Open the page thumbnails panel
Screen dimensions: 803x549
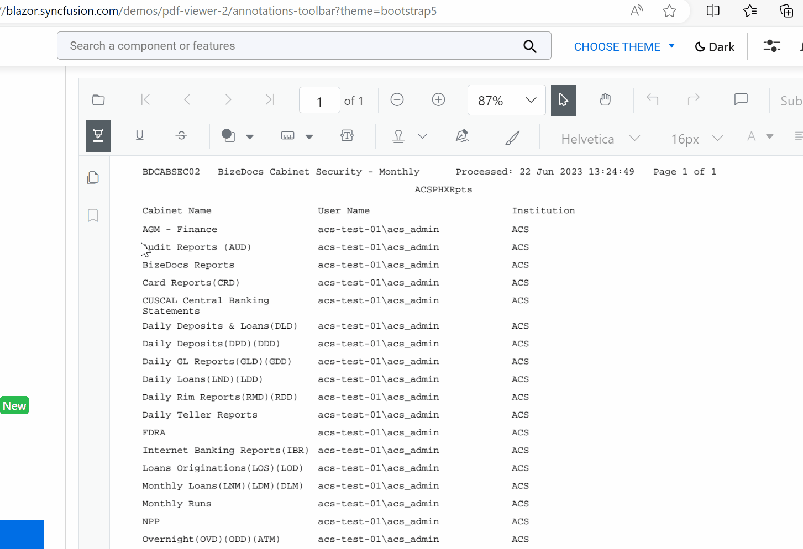[92, 177]
